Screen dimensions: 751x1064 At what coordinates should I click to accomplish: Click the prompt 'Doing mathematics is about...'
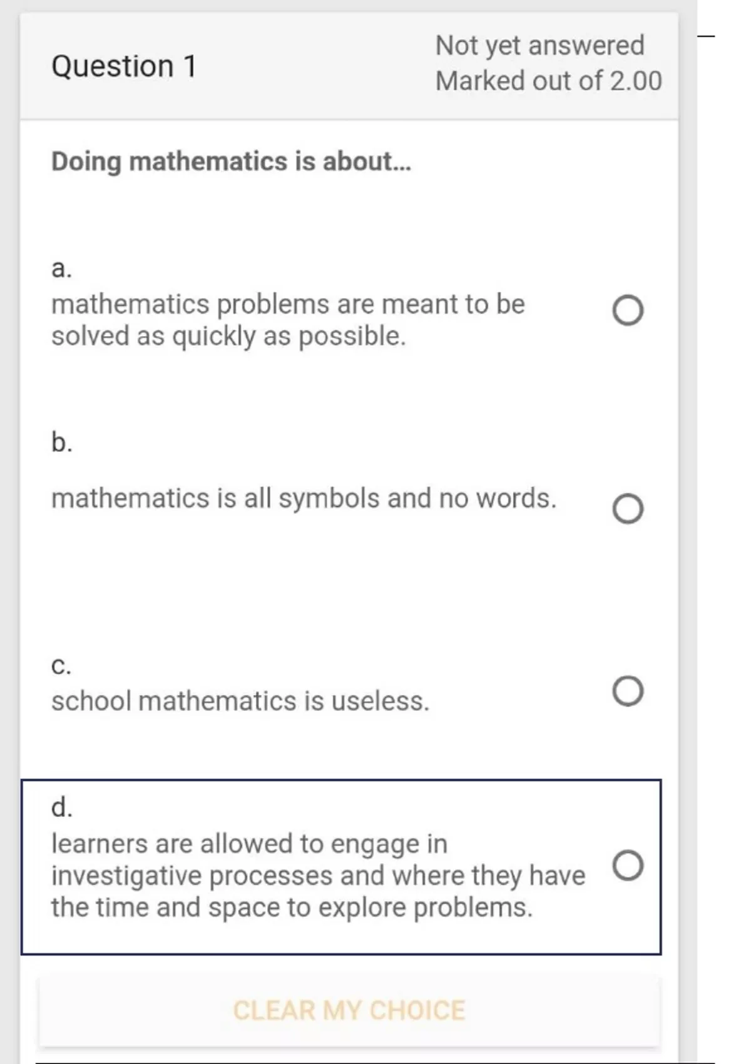click(231, 161)
